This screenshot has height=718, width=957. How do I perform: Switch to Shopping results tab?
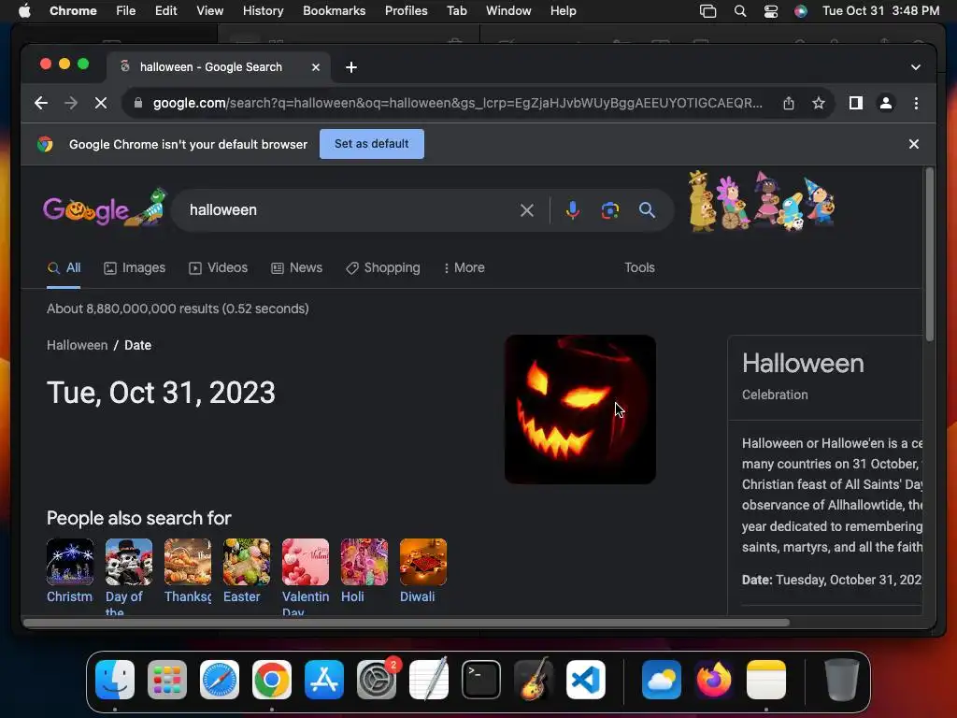click(x=382, y=268)
